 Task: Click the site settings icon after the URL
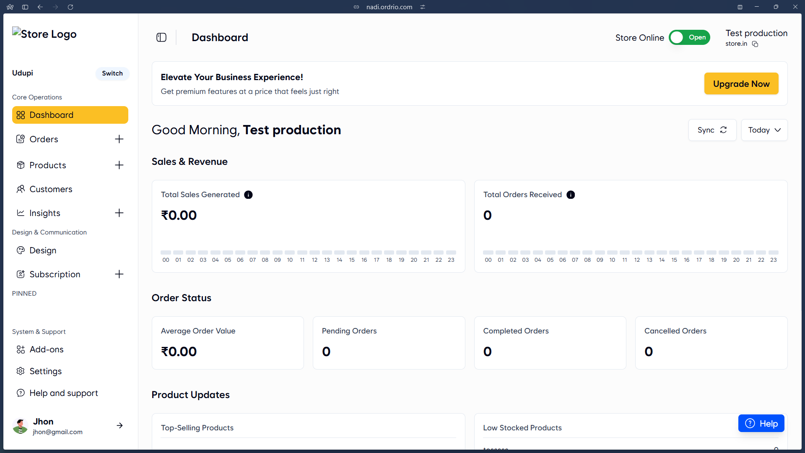(x=423, y=7)
